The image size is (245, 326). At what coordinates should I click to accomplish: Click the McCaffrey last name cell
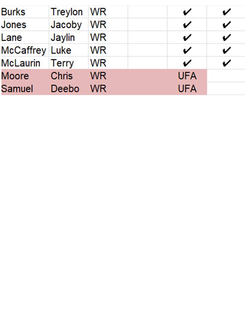23,51
